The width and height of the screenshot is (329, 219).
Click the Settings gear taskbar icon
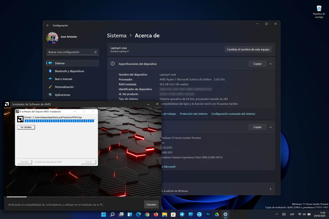coord(225,214)
